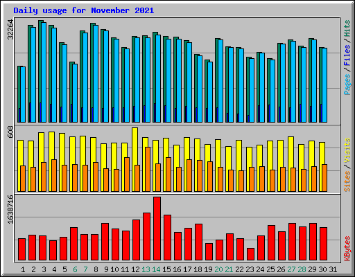This screenshot has height=277, width=355.
Task: Click the cyan Files bar for day 1
Action: tap(23, 94)
